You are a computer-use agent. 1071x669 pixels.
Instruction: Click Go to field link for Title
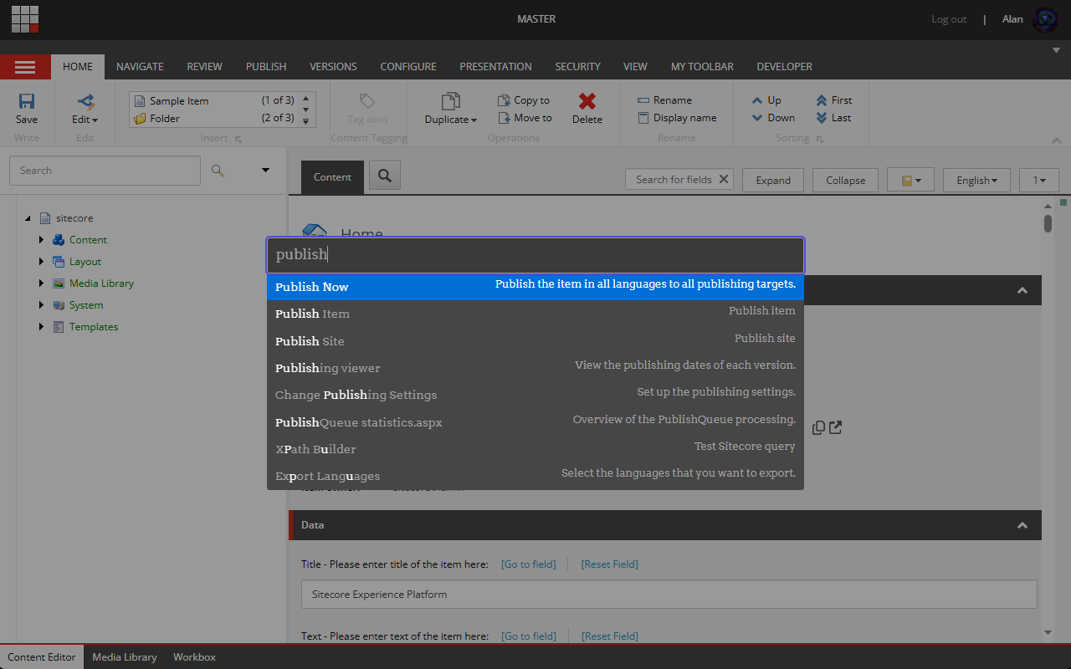click(x=528, y=564)
